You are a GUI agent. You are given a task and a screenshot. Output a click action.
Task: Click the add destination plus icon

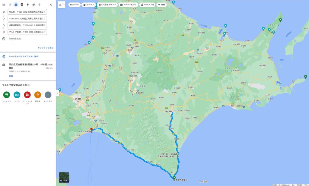click(x=4, y=39)
